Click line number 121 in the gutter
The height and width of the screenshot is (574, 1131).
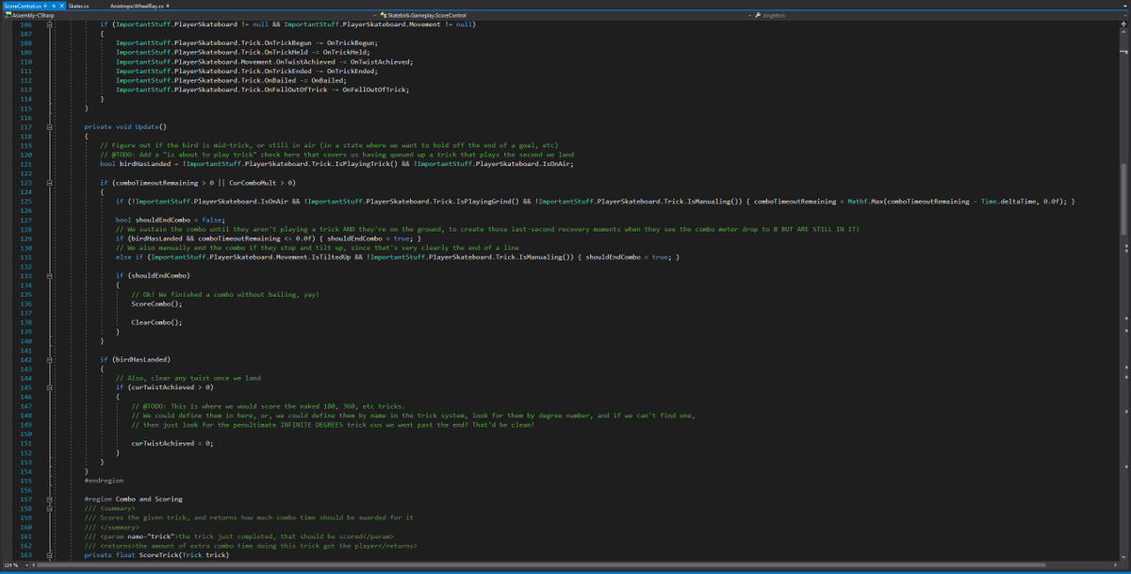25,163
